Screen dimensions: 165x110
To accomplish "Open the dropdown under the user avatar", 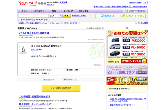I will click(23, 53).
